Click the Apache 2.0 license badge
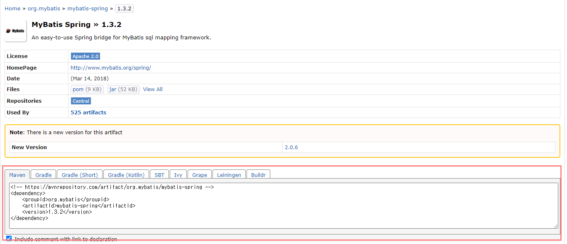This screenshot has height=244, width=567. (x=86, y=56)
